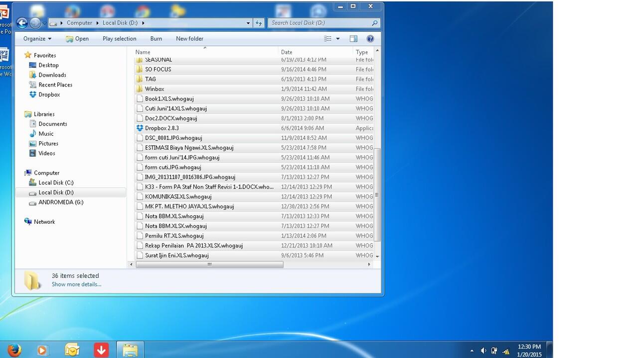Expand the arrow after Local Disk (D:) in the address bar
Screen dimensions: 638x358
coord(143,23)
